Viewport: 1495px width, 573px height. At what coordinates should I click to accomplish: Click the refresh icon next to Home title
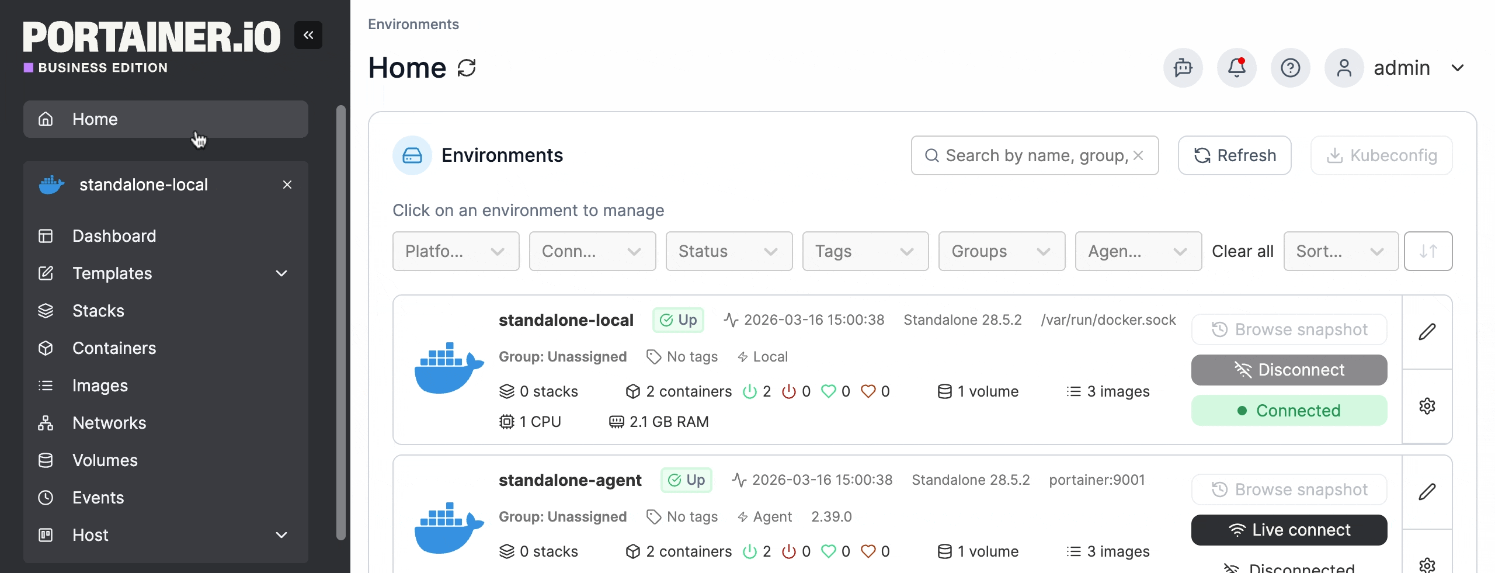coord(467,68)
